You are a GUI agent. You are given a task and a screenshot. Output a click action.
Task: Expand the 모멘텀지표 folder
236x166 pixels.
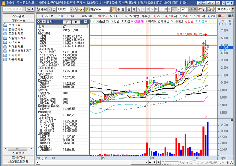coord(13,34)
